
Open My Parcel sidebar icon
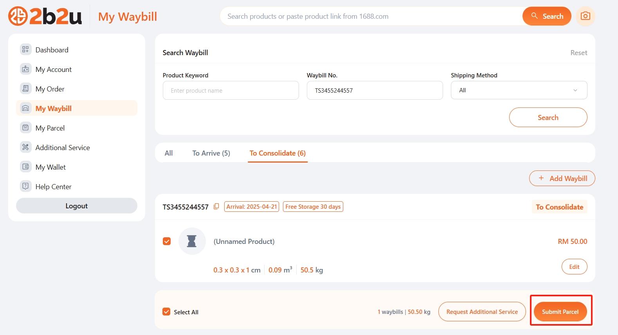click(25, 128)
